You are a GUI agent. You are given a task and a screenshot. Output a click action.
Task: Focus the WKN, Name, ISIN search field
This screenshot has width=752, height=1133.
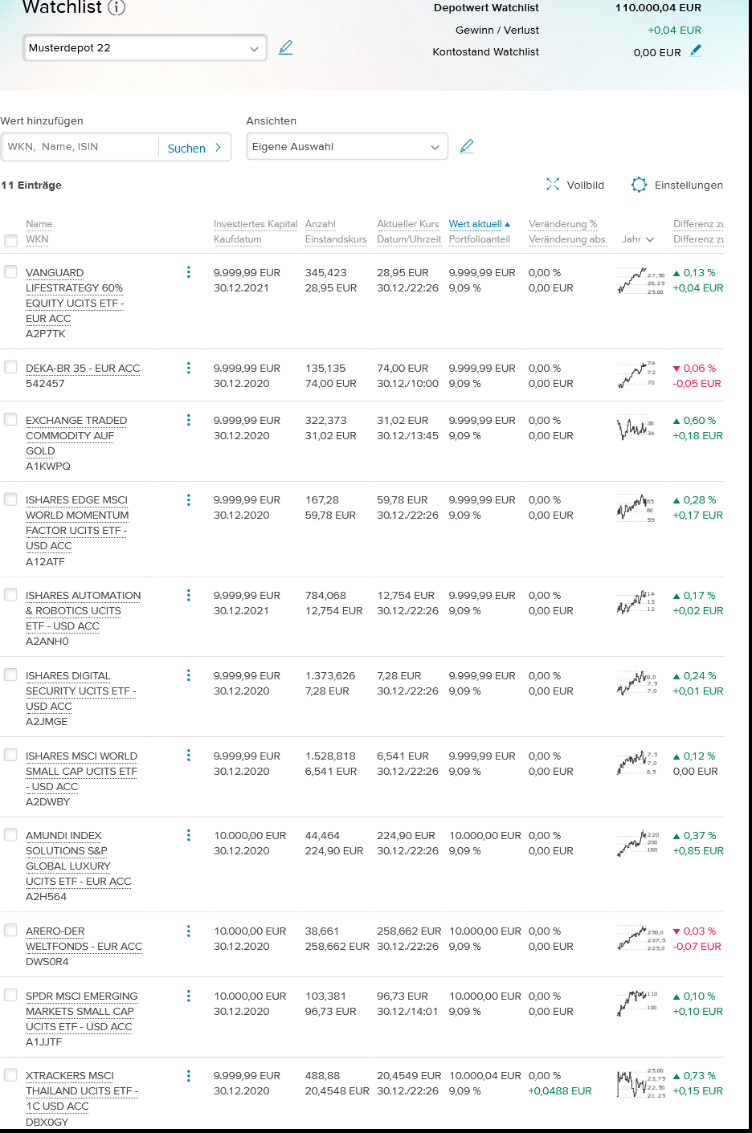point(80,147)
